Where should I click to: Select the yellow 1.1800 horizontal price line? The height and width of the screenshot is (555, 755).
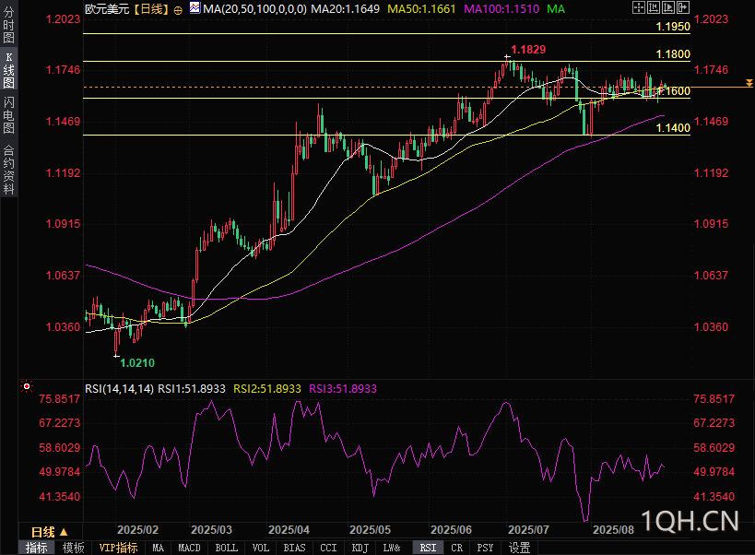click(x=369, y=61)
